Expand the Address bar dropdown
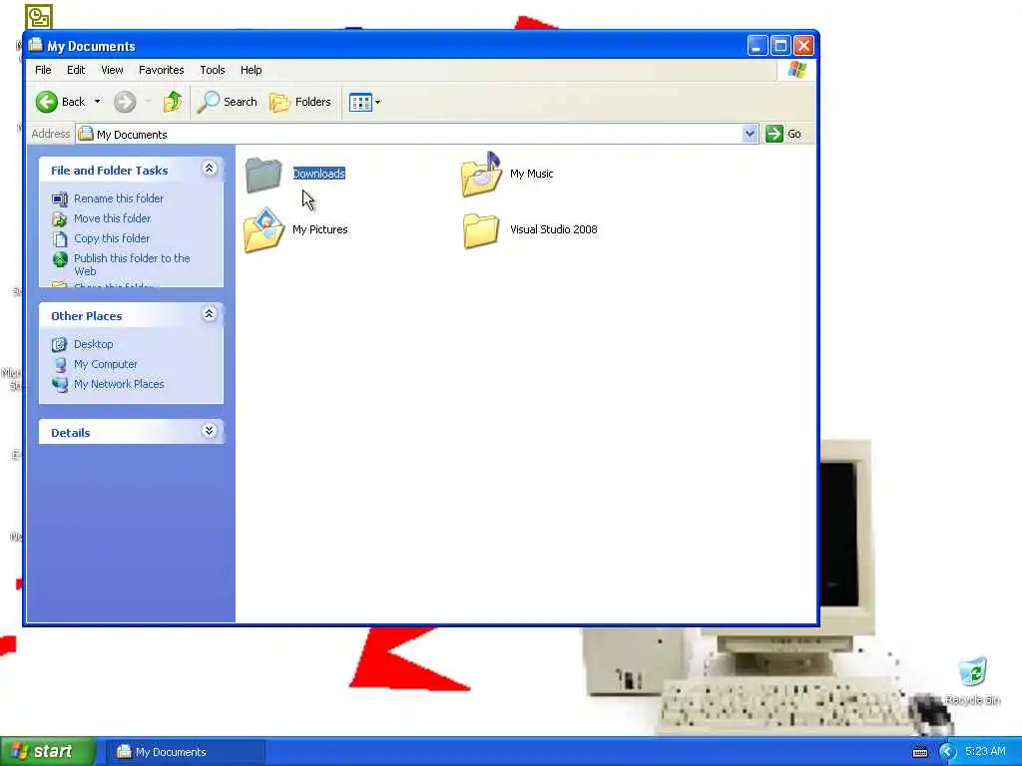This screenshot has height=766, width=1022. point(750,134)
